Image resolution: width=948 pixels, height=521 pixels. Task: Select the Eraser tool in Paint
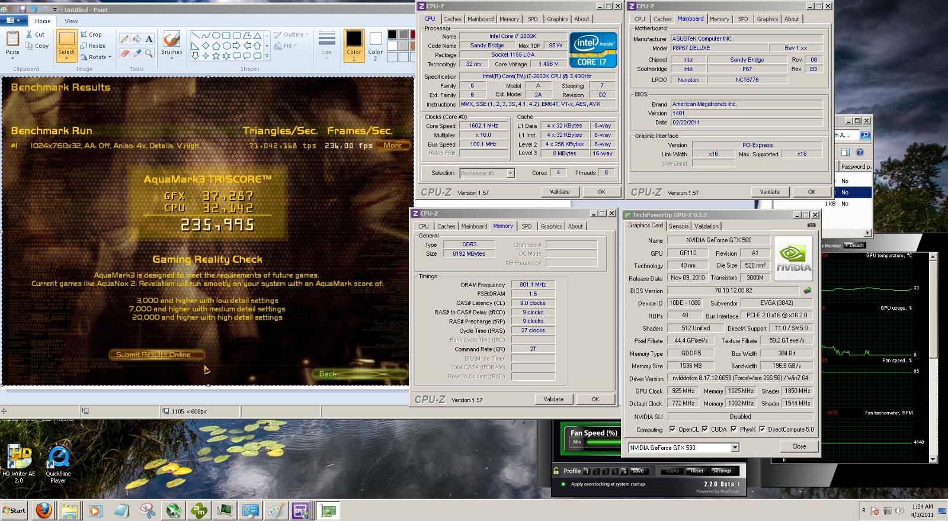tap(124, 53)
